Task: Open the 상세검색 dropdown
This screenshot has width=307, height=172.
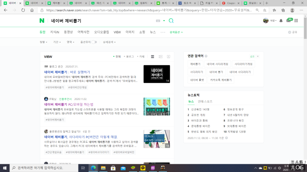Action: tap(109, 42)
